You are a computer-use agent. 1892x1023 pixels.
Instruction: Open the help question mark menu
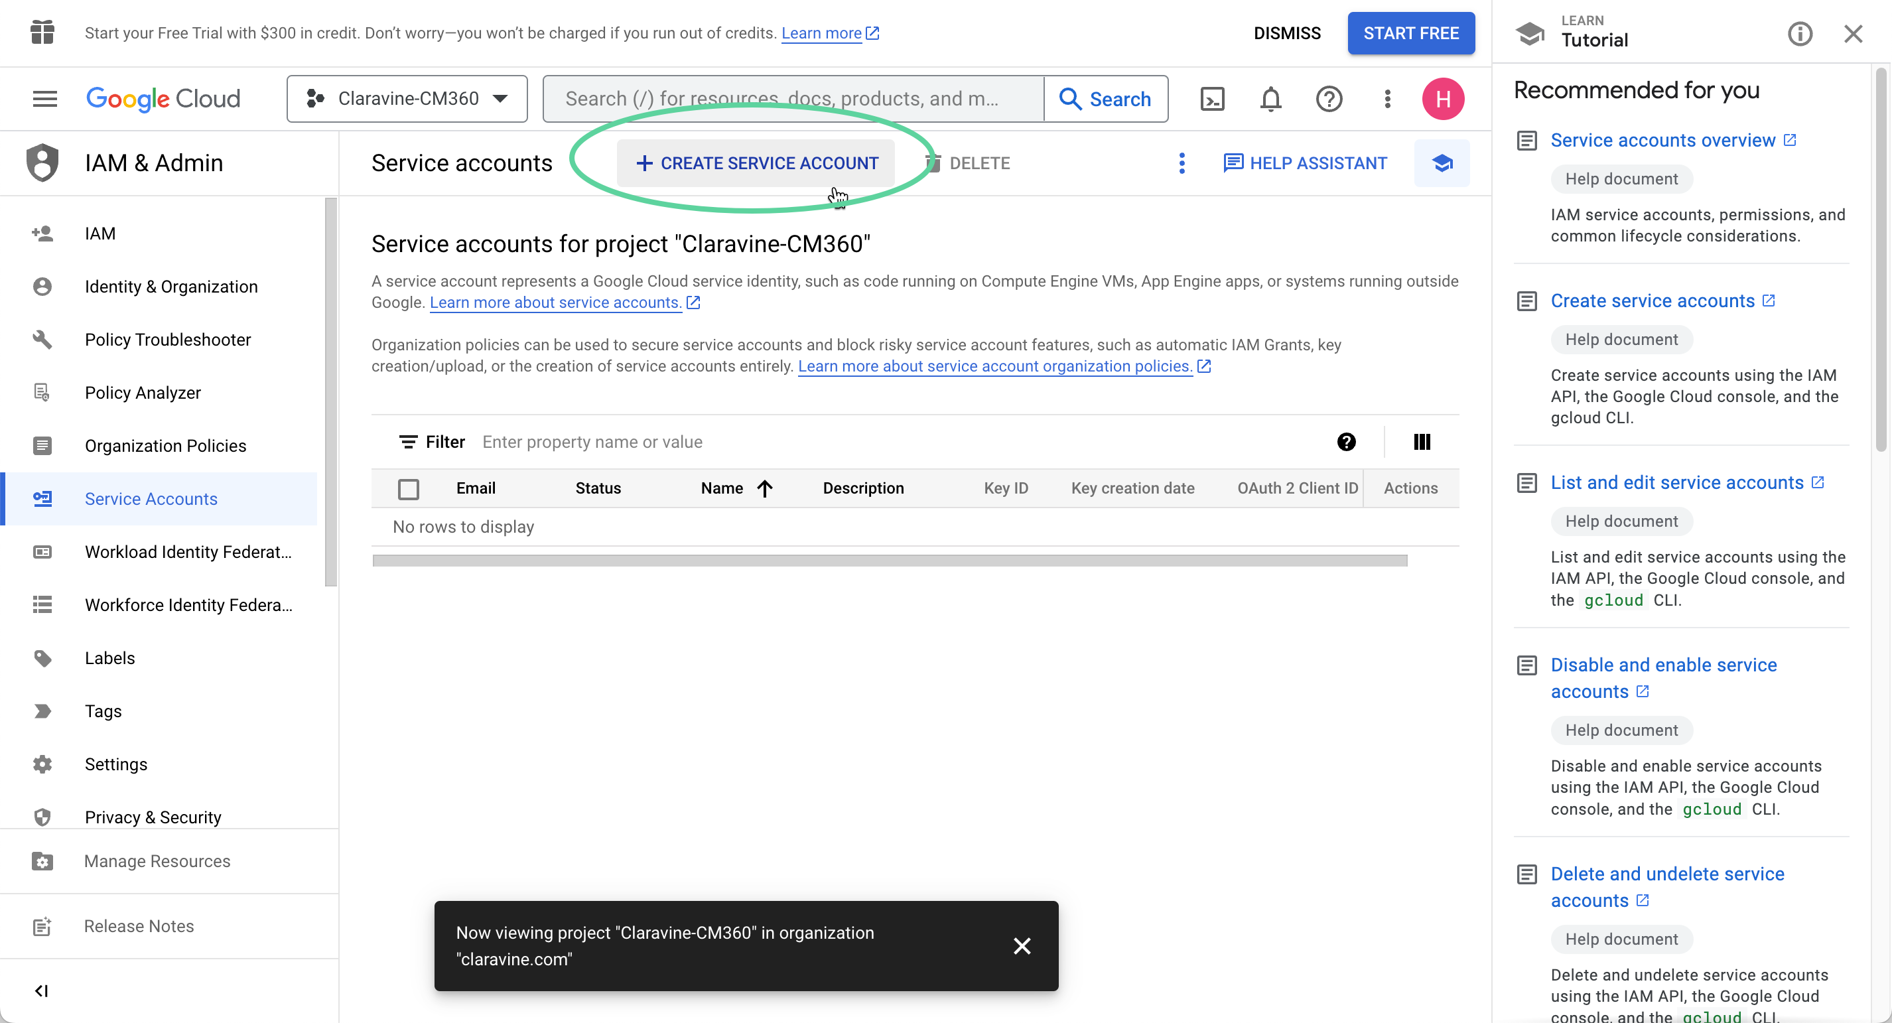(x=1329, y=98)
